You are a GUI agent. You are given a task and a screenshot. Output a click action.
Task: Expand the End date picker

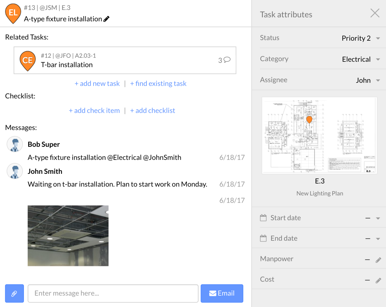coord(378,239)
